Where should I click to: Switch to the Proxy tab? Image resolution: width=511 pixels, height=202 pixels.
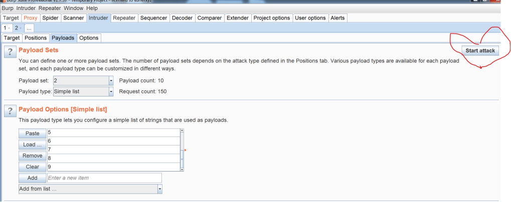tap(30, 18)
